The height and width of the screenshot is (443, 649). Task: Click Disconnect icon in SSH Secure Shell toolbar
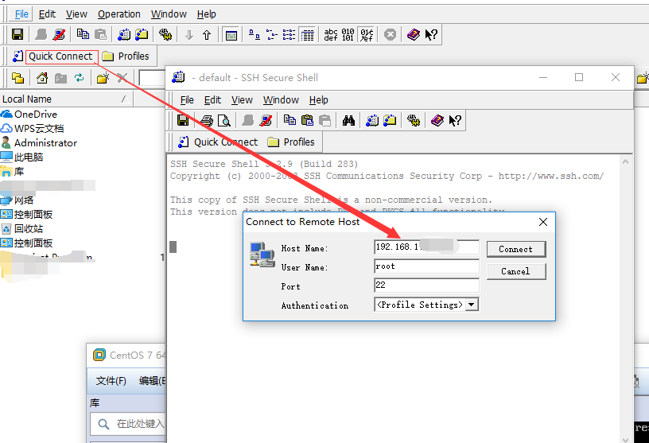click(266, 120)
